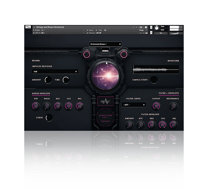Open the Purge menu dropdown
This screenshot has width=208, height=188.
pos(143,30)
